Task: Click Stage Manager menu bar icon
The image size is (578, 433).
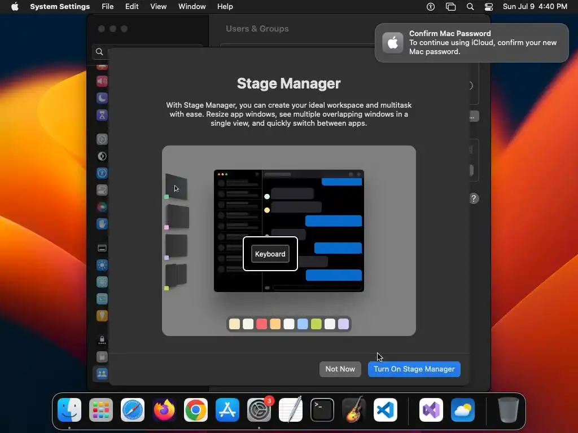Action: [450, 7]
